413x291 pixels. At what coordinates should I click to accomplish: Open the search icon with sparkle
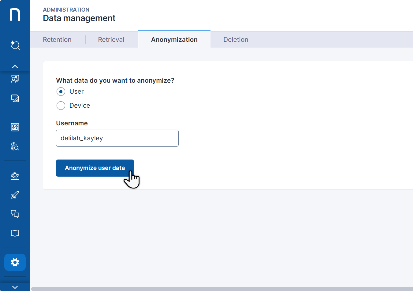[x=15, y=45]
